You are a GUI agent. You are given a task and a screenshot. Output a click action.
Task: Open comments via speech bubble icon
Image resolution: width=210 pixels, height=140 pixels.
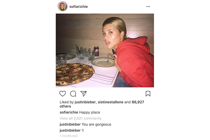pyautogui.click(x=73, y=94)
